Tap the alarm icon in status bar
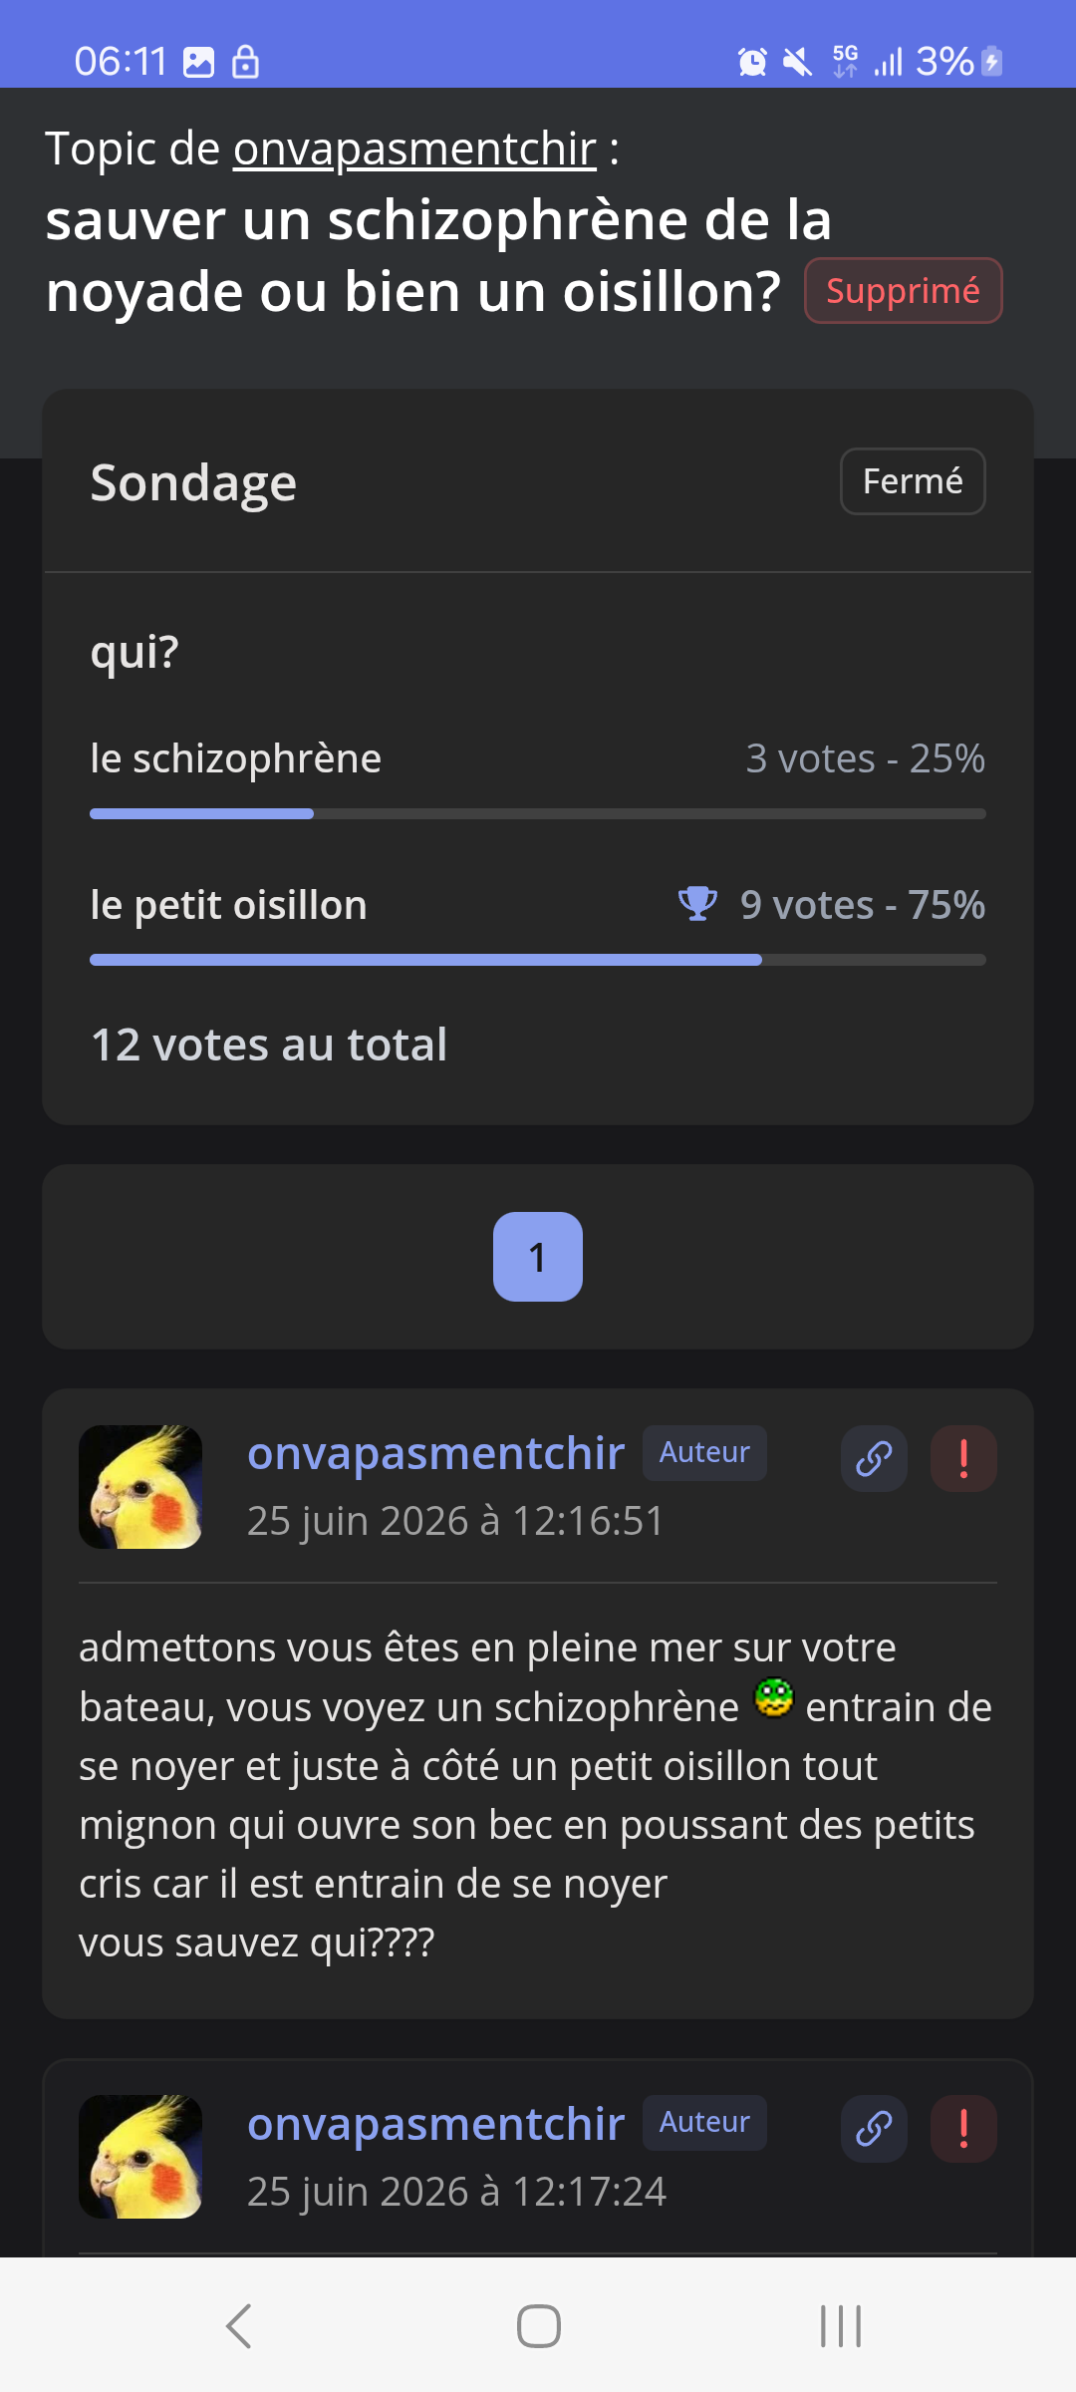Screen dimensions: 1076x2392 [x=752, y=62]
